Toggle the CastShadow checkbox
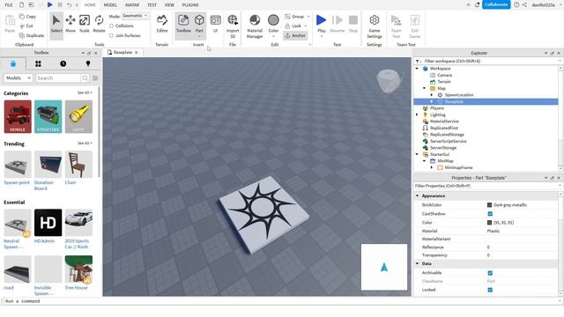 click(x=490, y=214)
